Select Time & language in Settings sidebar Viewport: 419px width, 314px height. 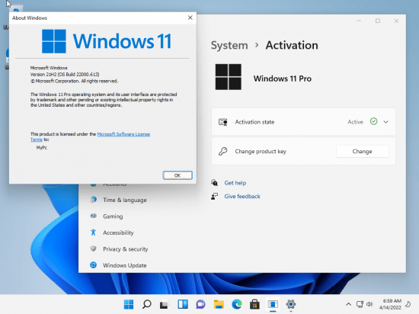[125, 200]
